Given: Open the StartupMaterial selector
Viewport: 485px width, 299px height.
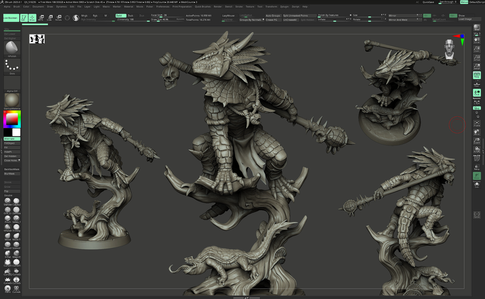Looking at the screenshot, I should click(x=12, y=101).
